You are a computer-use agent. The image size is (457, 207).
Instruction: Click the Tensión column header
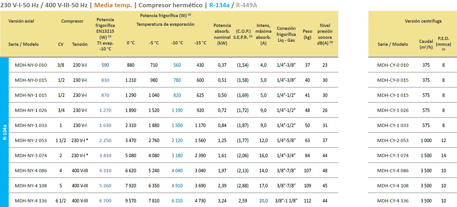(x=80, y=44)
